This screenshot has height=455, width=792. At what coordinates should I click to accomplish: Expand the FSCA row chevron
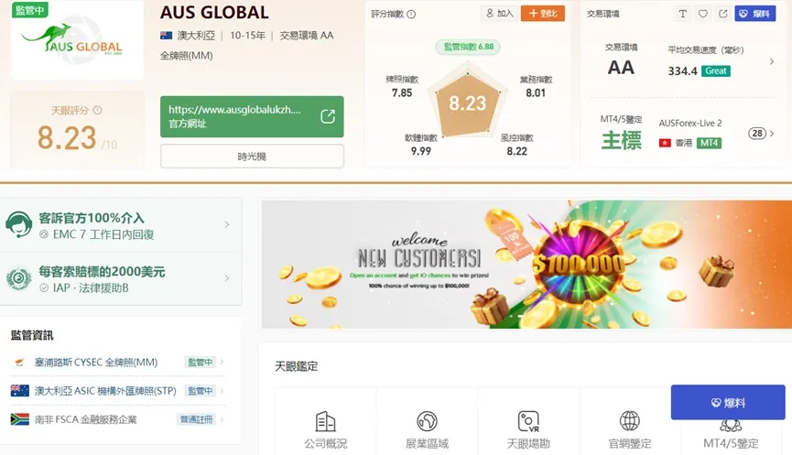[222, 419]
